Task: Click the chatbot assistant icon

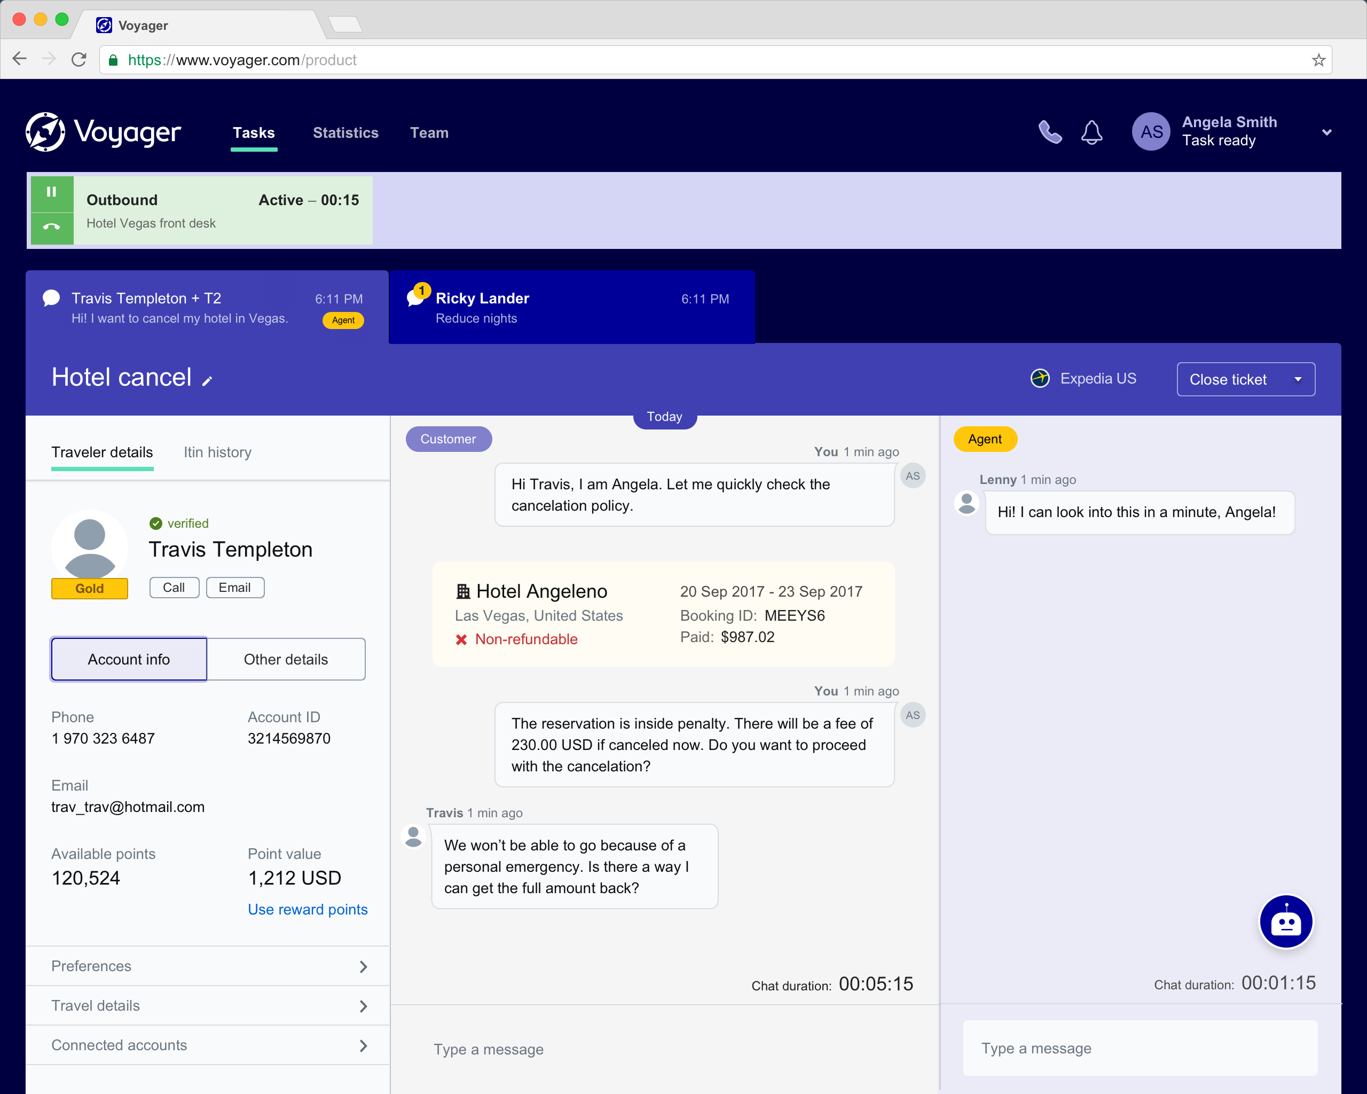Action: coord(1285,922)
